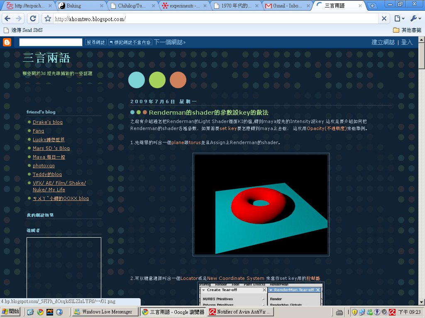This screenshot has height=318, width=425.
Task: Close the Gmail tab
Action: pyautogui.click(x=308, y=6)
